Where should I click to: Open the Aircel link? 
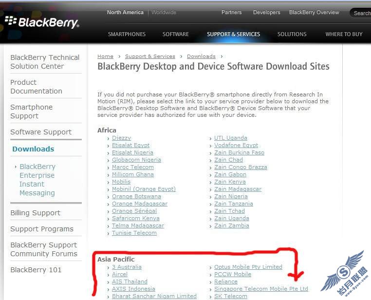(x=120, y=274)
